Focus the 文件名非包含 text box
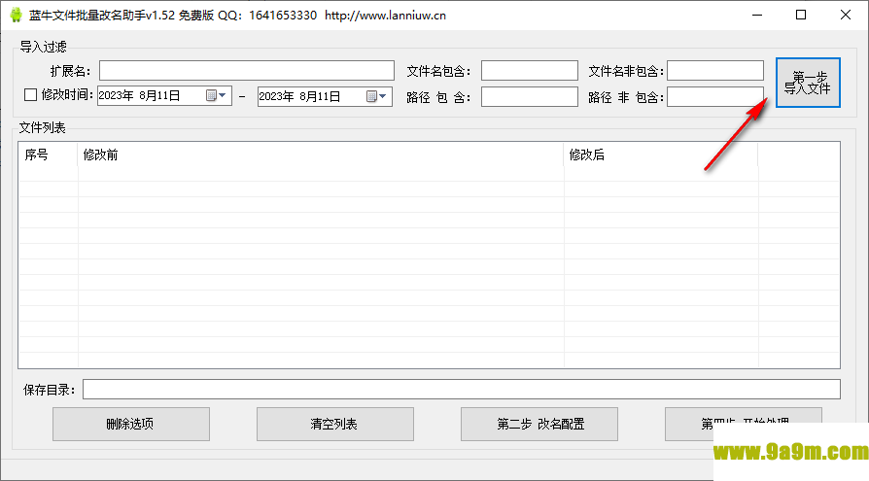This screenshot has width=869, height=481. pos(714,71)
